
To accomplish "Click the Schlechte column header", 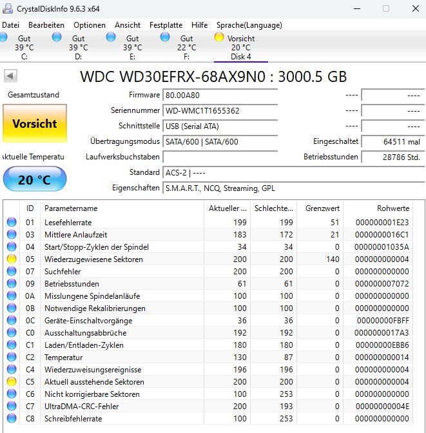I will [x=273, y=208].
